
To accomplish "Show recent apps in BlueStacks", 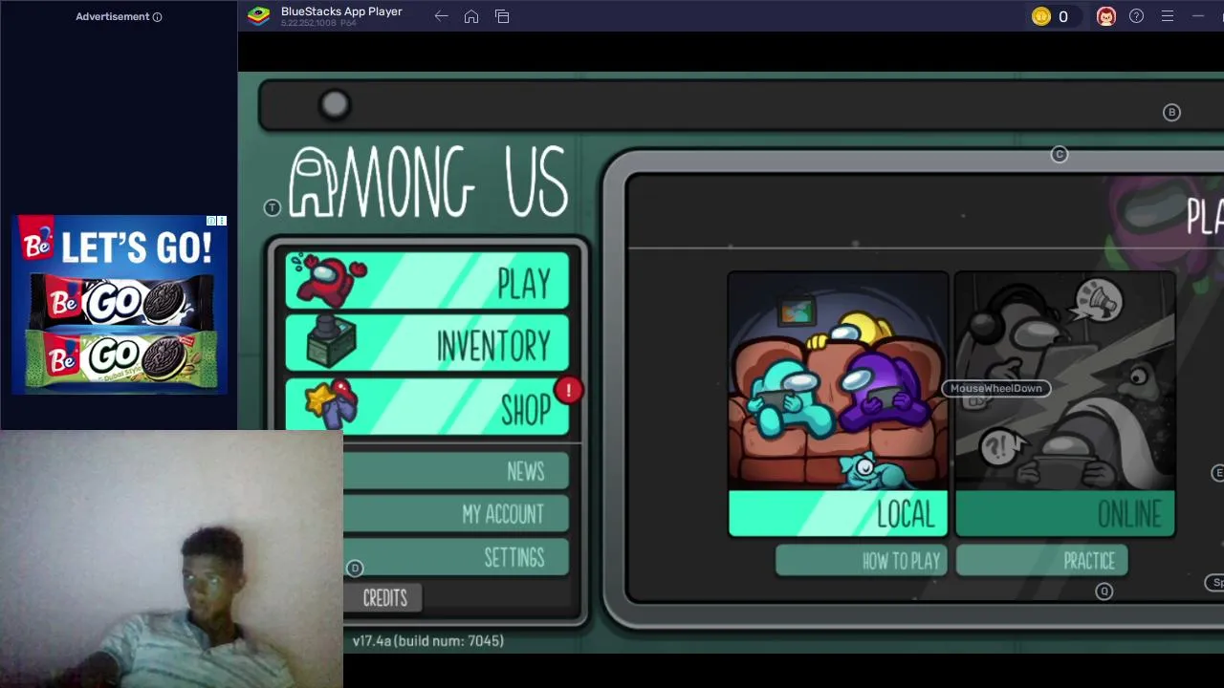I will point(502,16).
